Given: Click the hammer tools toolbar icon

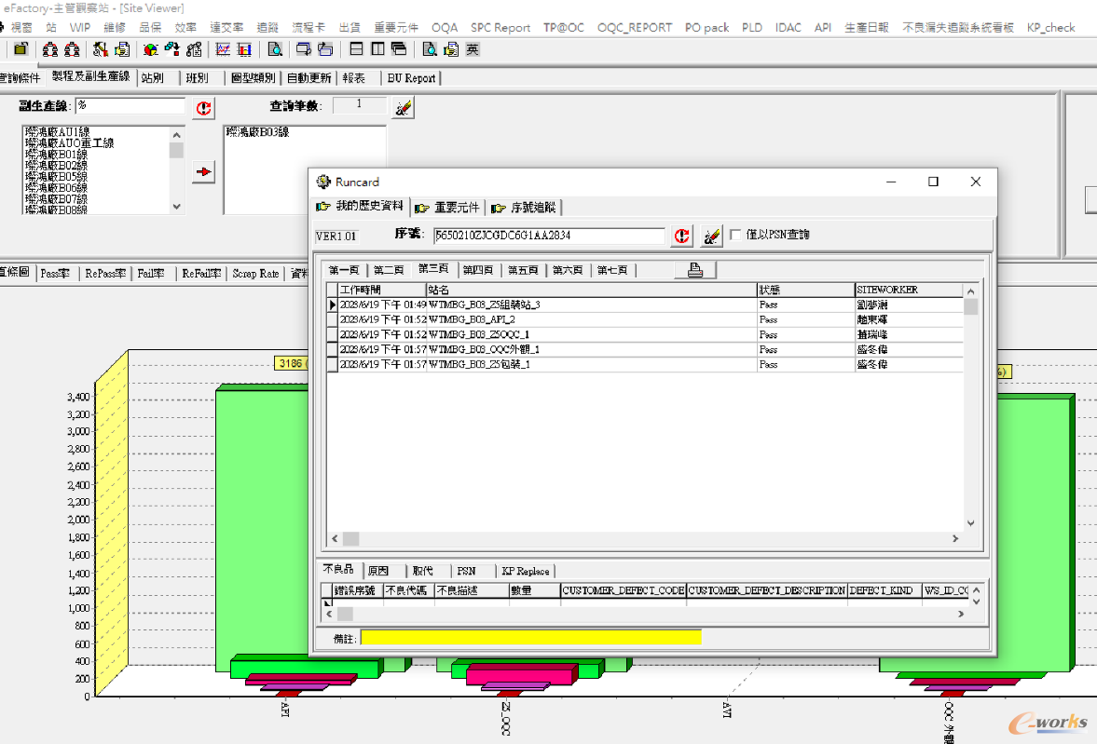Looking at the screenshot, I should tap(100, 49).
